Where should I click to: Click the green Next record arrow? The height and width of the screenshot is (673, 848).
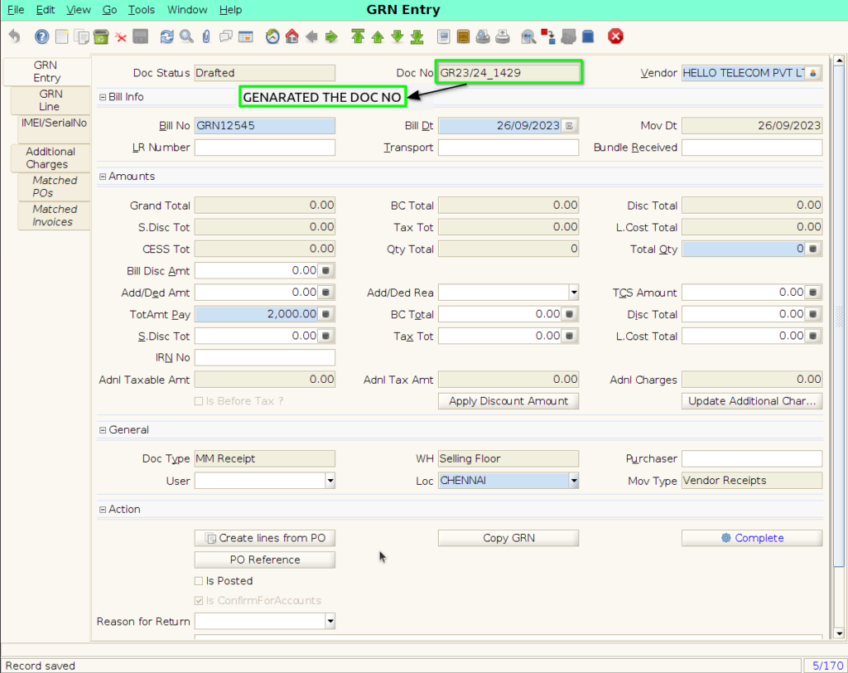click(397, 36)
